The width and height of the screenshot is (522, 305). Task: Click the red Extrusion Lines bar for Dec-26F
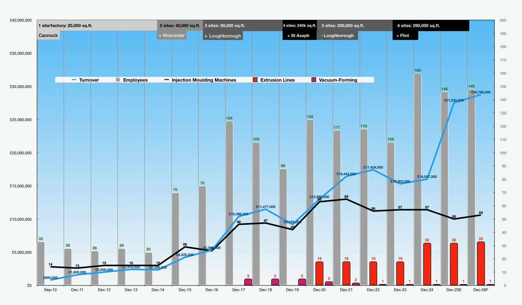481,263
